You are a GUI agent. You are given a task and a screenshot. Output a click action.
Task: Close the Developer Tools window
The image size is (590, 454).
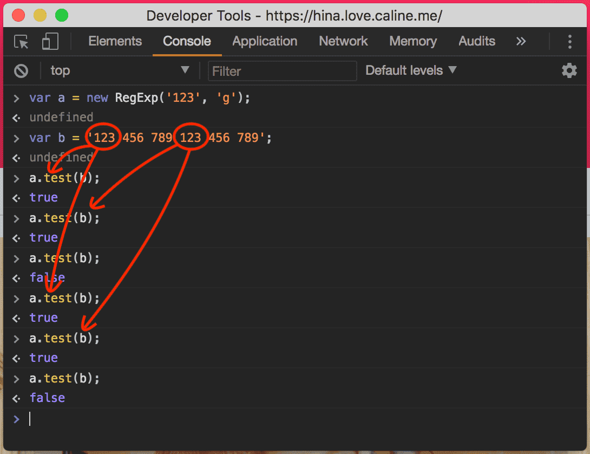(18, 16)
